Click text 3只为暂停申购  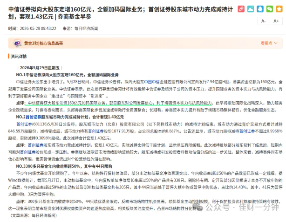[41, 194]
